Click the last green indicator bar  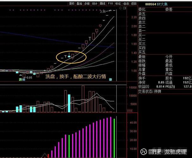point(114,138)
